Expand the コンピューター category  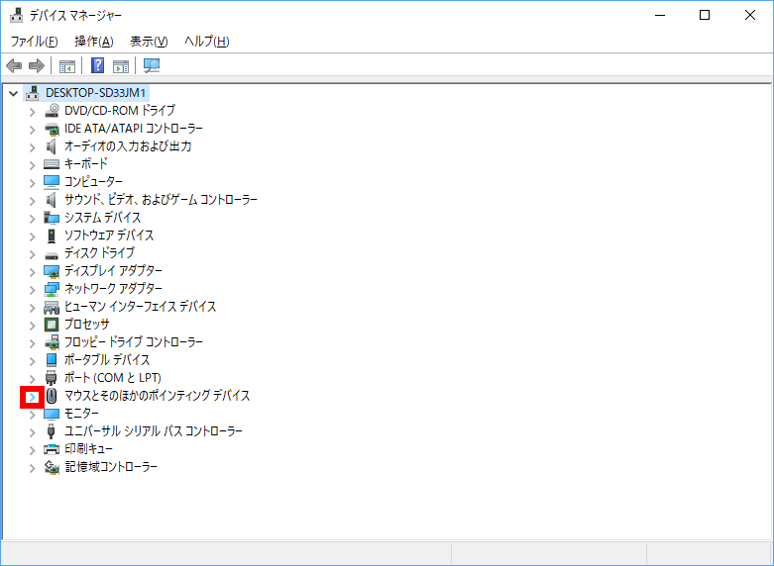[x=32, y=183]
